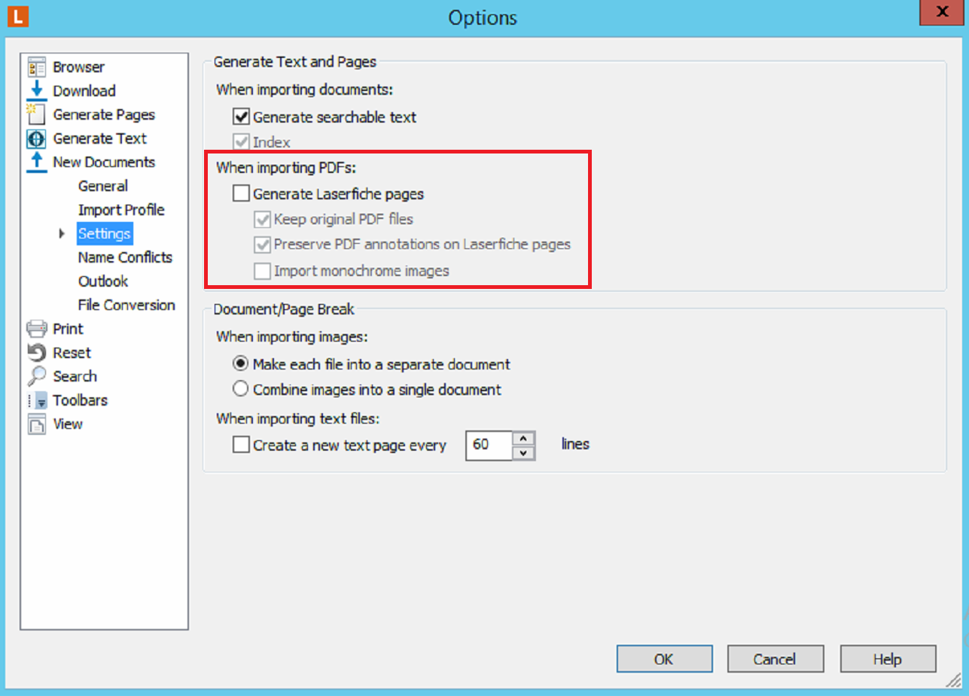Open the Download options category
This screenshot has width=969, height=696.
pos(84,91)
